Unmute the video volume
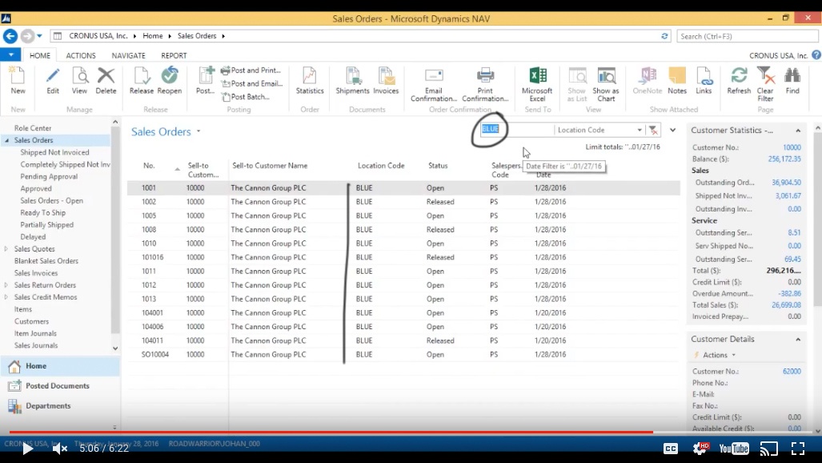The image size is (822, 463). pos(60,449)
